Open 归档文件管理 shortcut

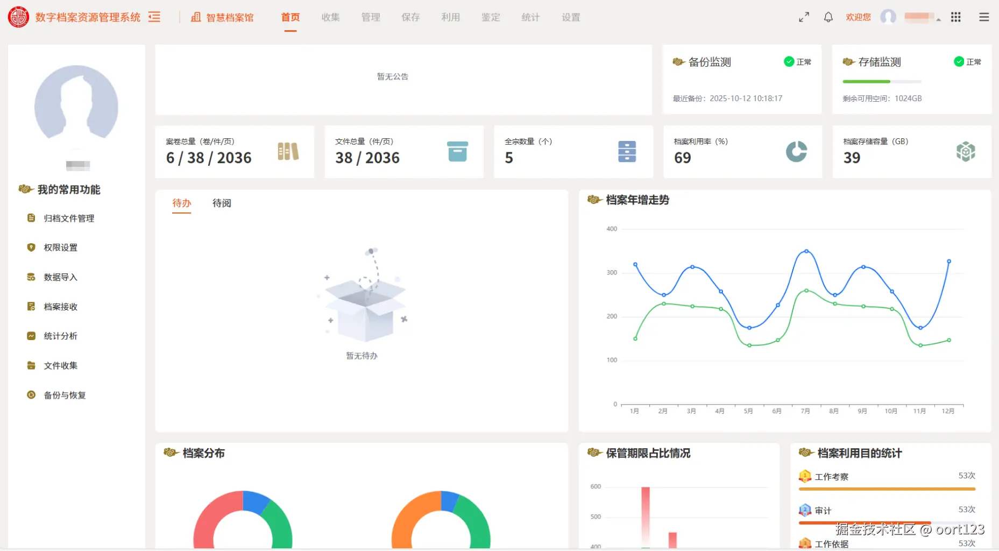[69, 218]
